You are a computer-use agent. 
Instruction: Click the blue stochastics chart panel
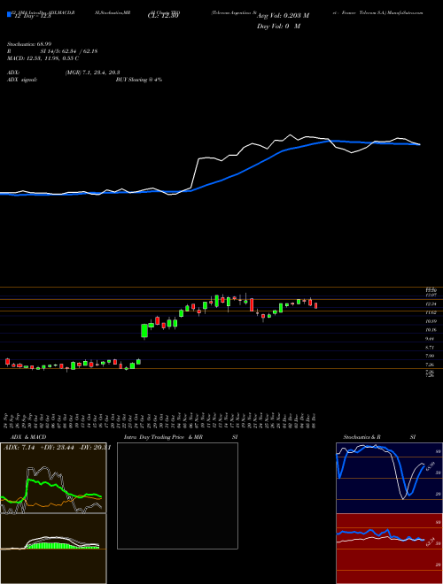[389, 478]
